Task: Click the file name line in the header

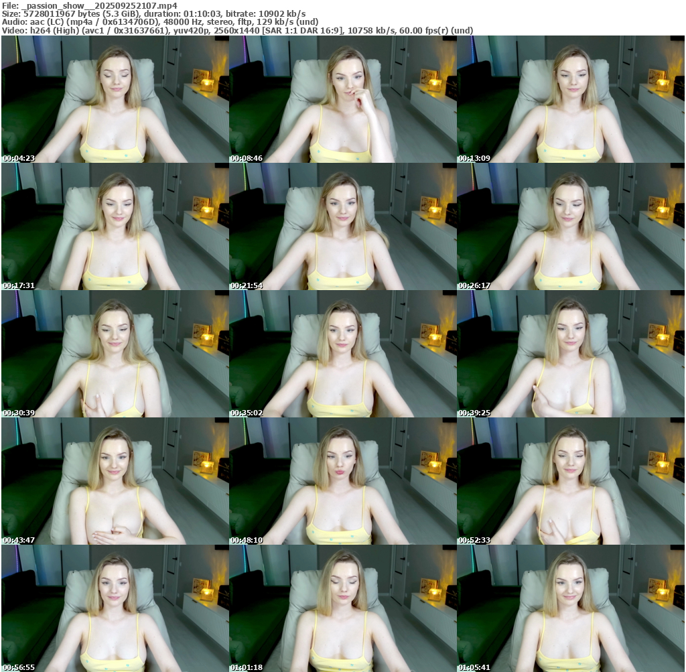Action: click(x=90, y=5)
